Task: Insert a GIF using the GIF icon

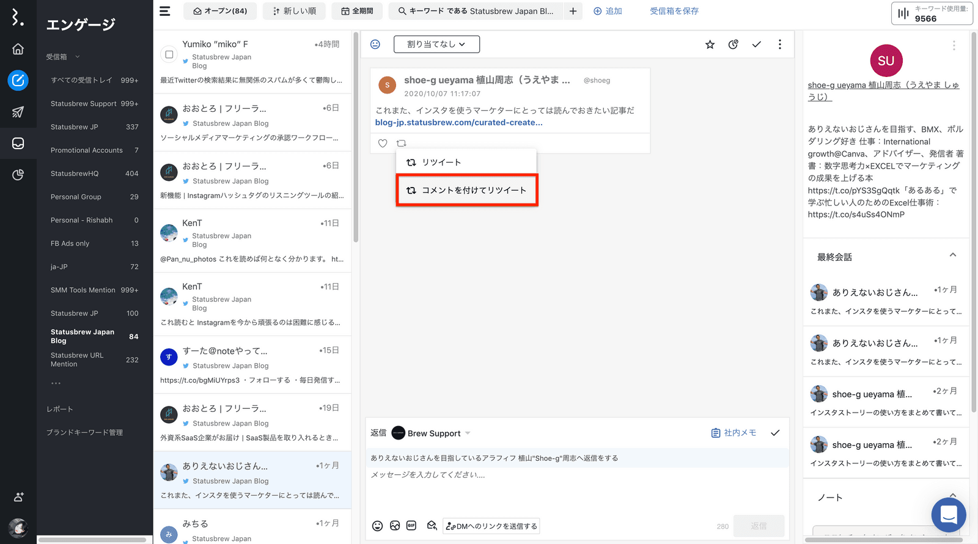Action: tap(411, 526)
